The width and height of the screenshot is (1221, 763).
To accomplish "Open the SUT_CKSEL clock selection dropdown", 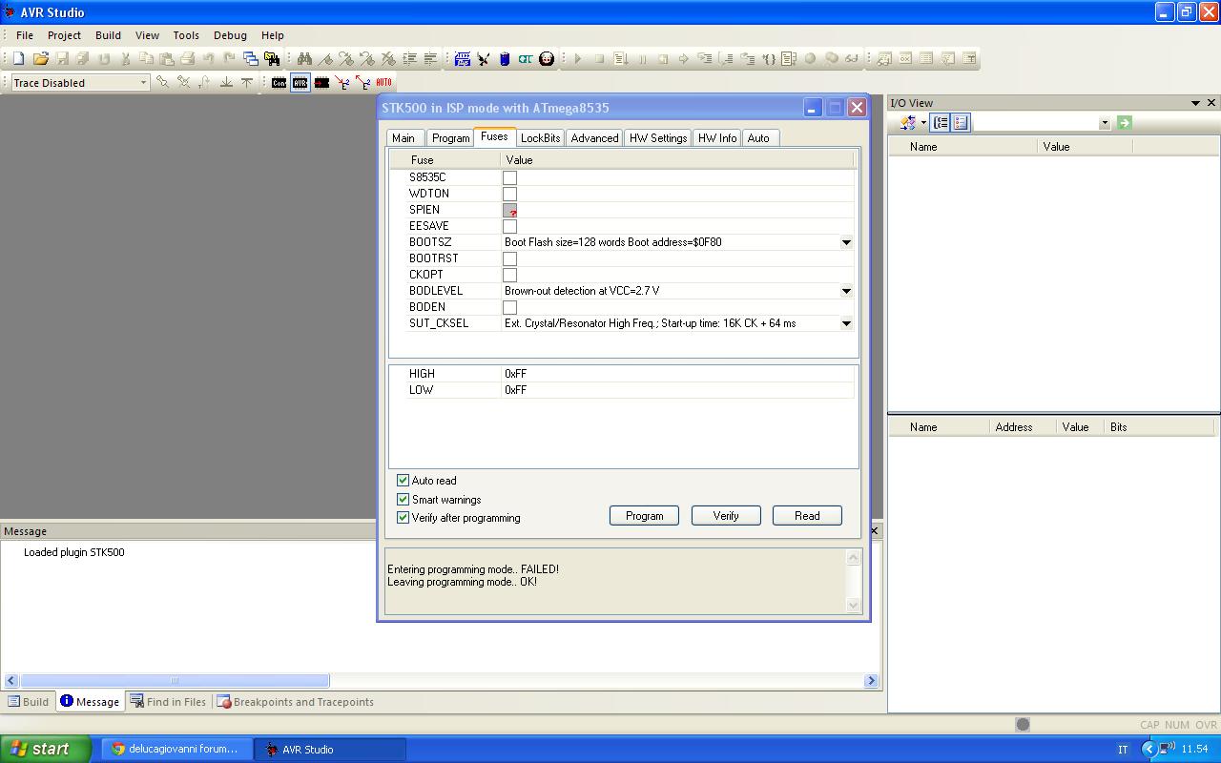I will coord(845,323).
